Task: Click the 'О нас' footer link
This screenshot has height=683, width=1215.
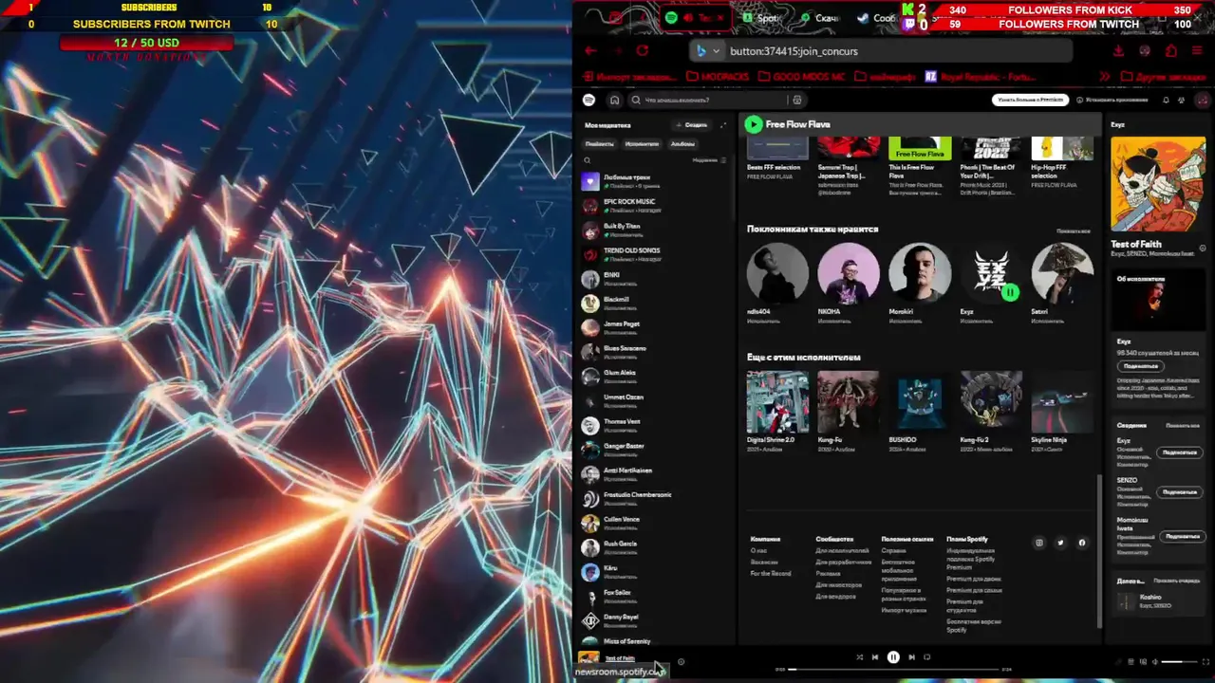Action: click(758, 550)
